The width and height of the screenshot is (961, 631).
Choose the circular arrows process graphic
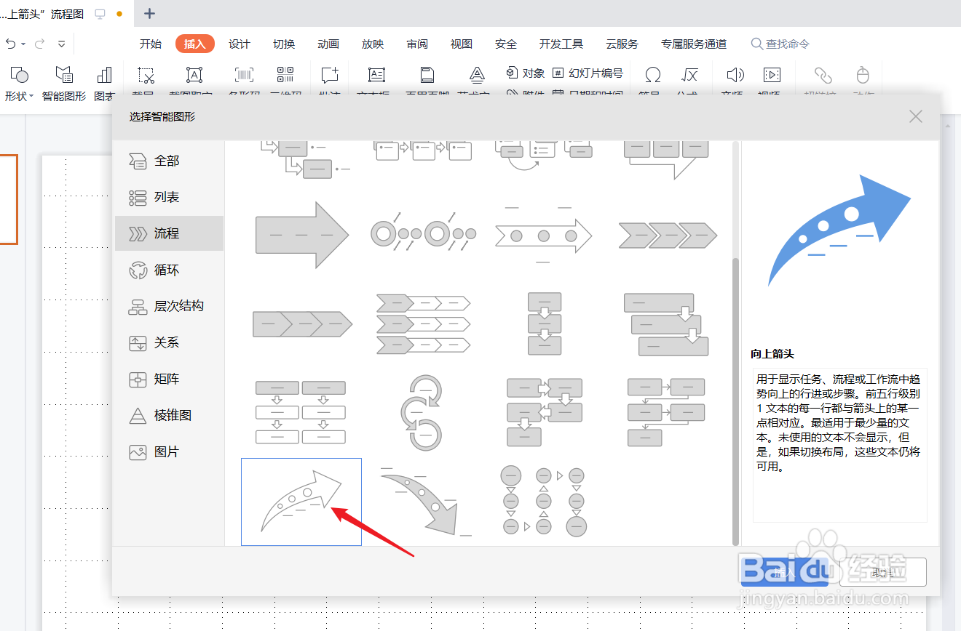coord(422,412)
